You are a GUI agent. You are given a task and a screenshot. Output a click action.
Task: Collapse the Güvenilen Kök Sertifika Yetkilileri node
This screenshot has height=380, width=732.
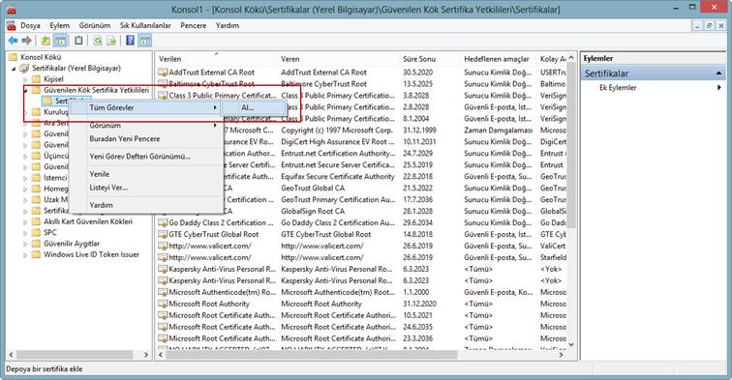pos(25,91)
